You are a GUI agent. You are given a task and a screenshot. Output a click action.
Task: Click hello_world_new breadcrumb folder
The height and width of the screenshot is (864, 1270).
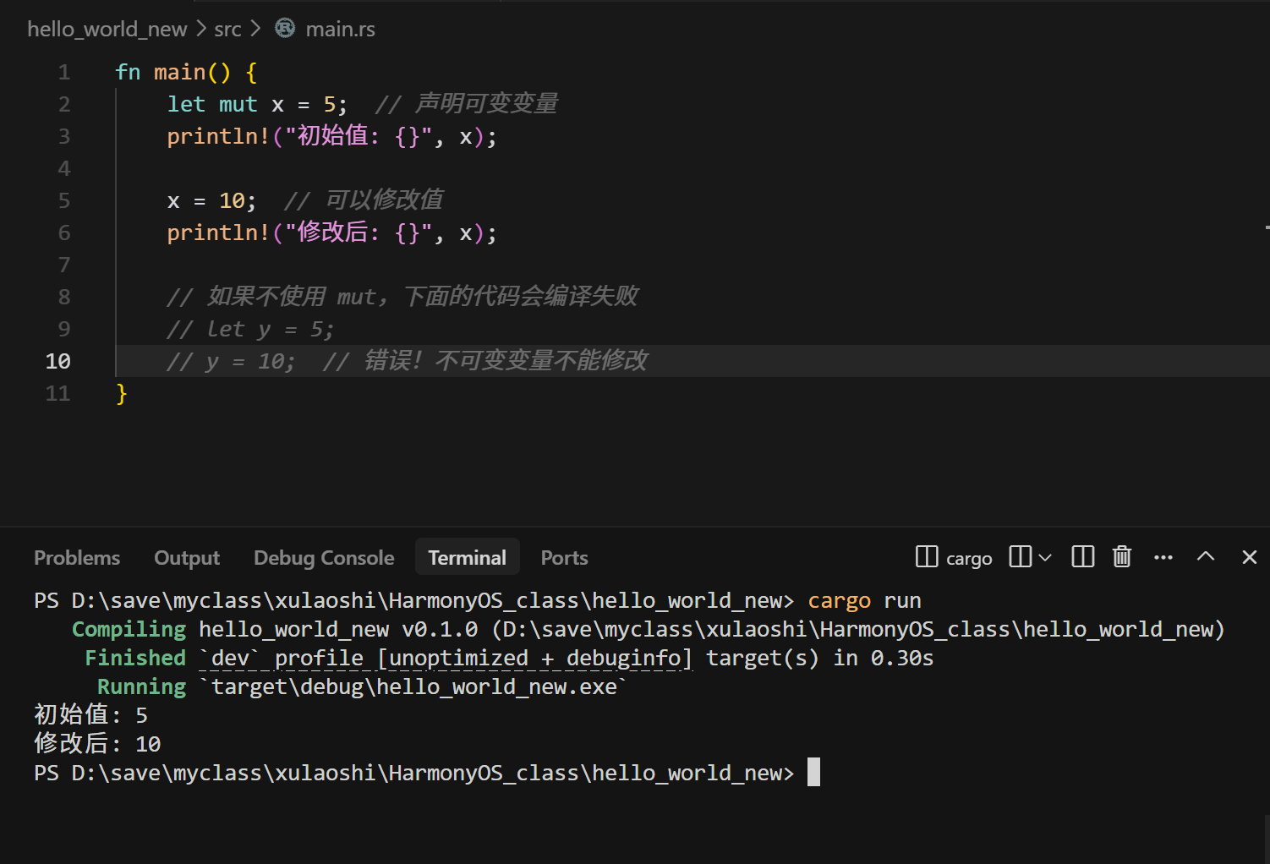coord(107,29)
